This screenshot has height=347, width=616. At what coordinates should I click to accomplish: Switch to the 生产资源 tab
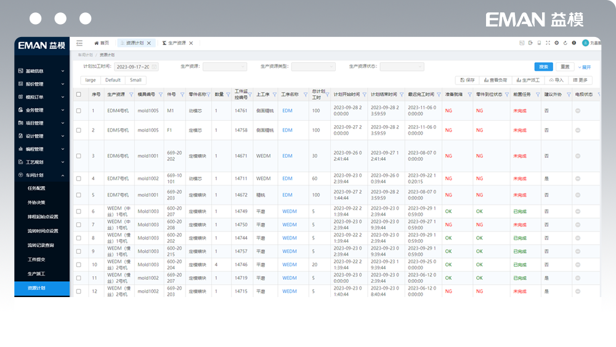click(176, 43)
